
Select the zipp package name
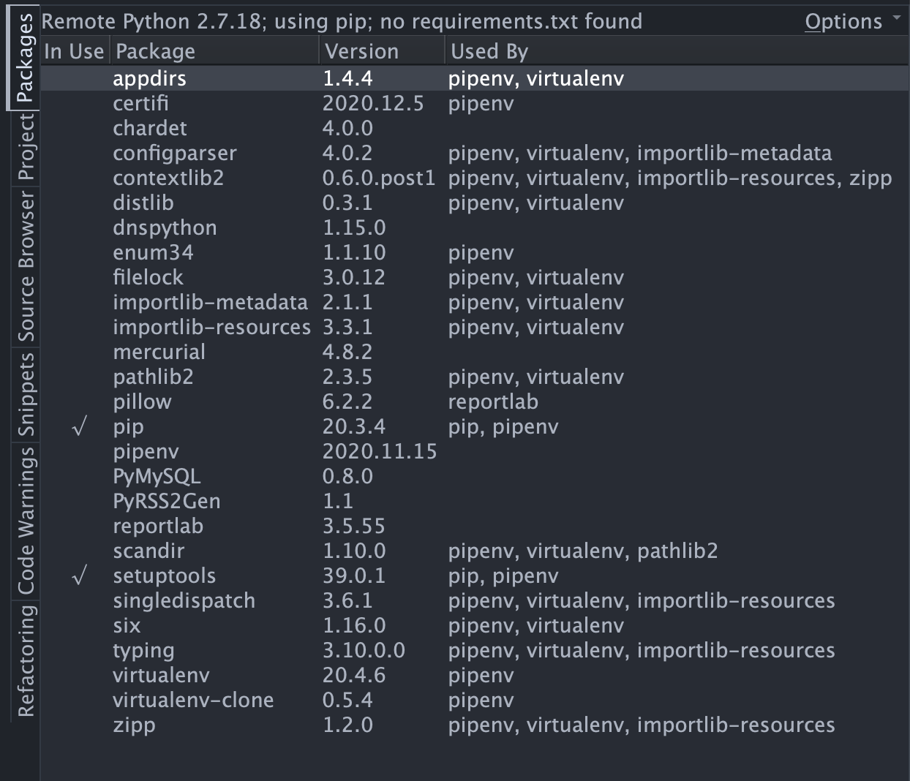tap(134, 725)
